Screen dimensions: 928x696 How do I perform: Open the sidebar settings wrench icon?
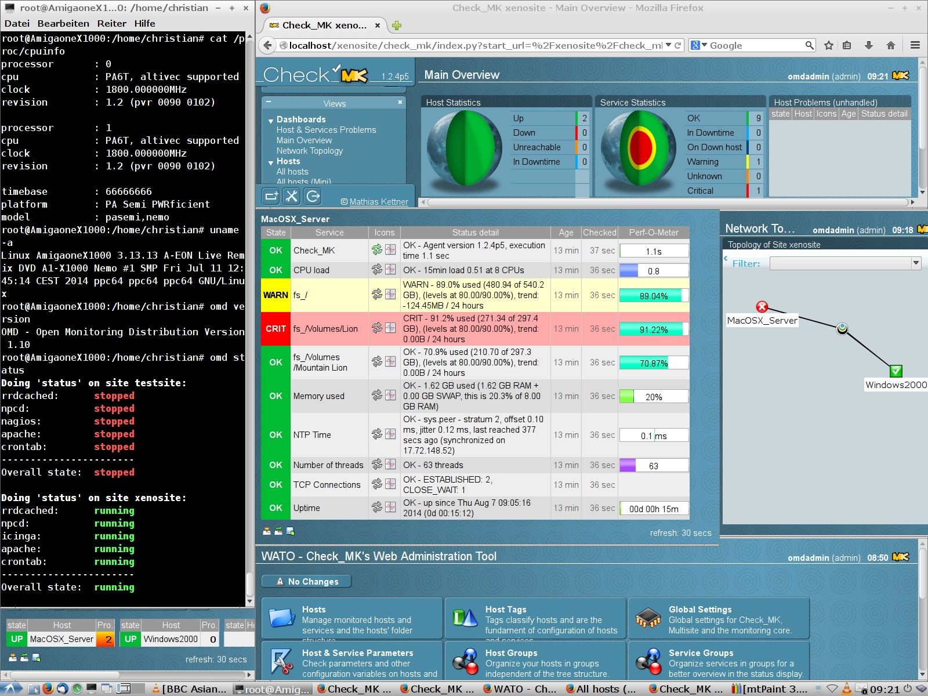[292, 196]
